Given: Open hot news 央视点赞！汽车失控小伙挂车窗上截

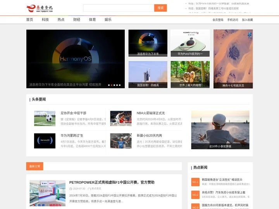Looking at the screenshot, I should (x=224, y=192).
